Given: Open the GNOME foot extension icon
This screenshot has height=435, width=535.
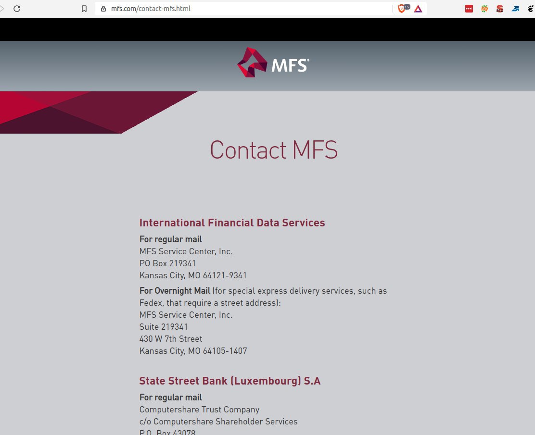Looking at the screenshot, I should tap(531, 9).
